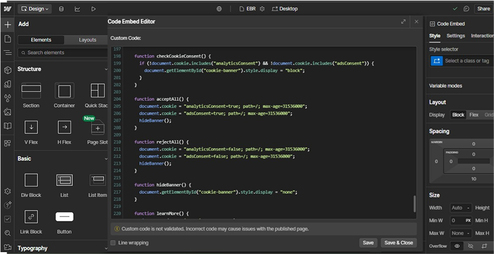Set overflow to hidden with crossed-eye icon

tap(471, 245)
